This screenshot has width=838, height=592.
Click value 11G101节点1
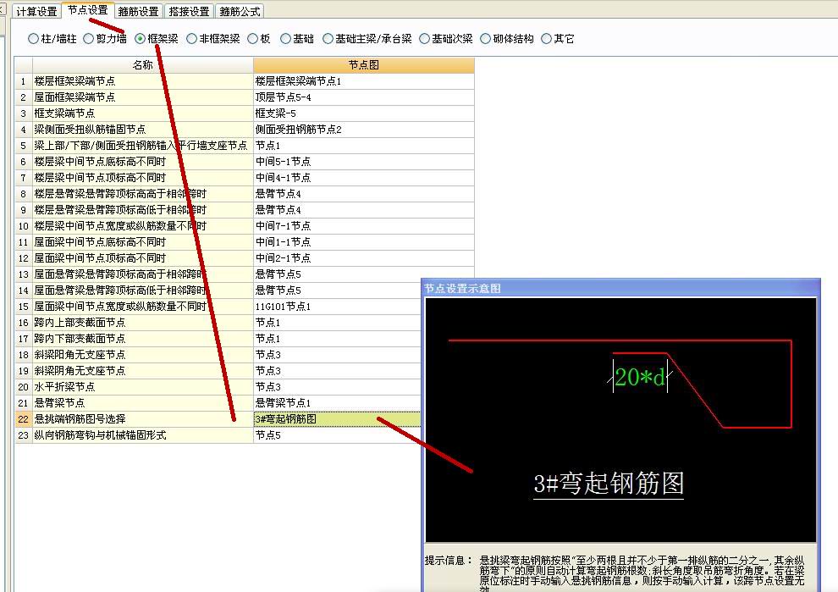tap(337, 307)
